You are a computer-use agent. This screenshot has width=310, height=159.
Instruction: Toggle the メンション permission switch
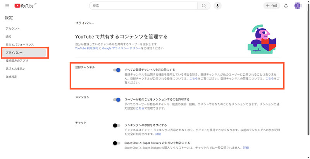tap(117, 100)
